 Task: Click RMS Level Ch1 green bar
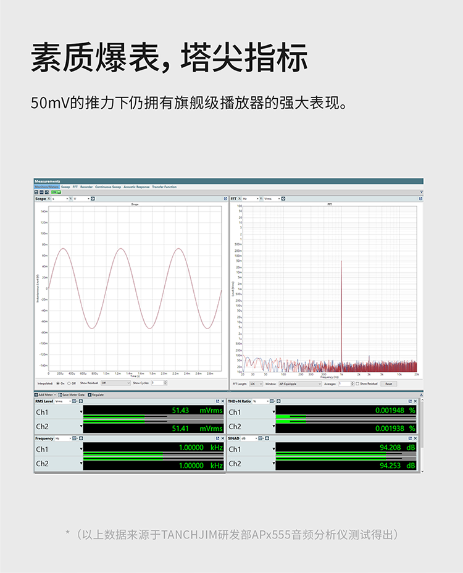pos(114,417)
